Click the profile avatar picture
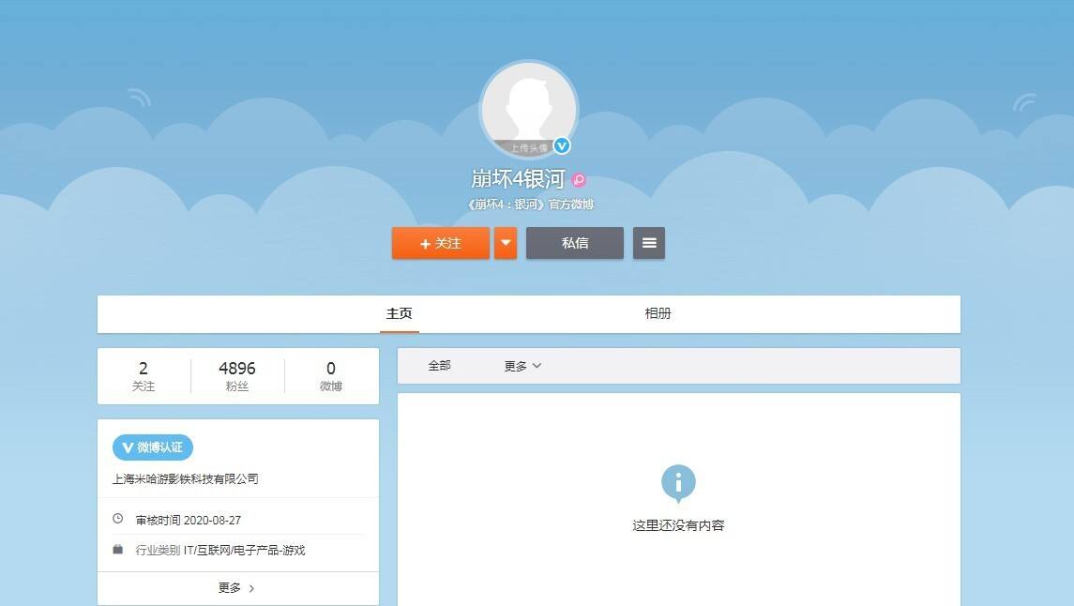 click(528, 109)
